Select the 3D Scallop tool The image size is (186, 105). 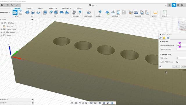click(x=67, y=12)
